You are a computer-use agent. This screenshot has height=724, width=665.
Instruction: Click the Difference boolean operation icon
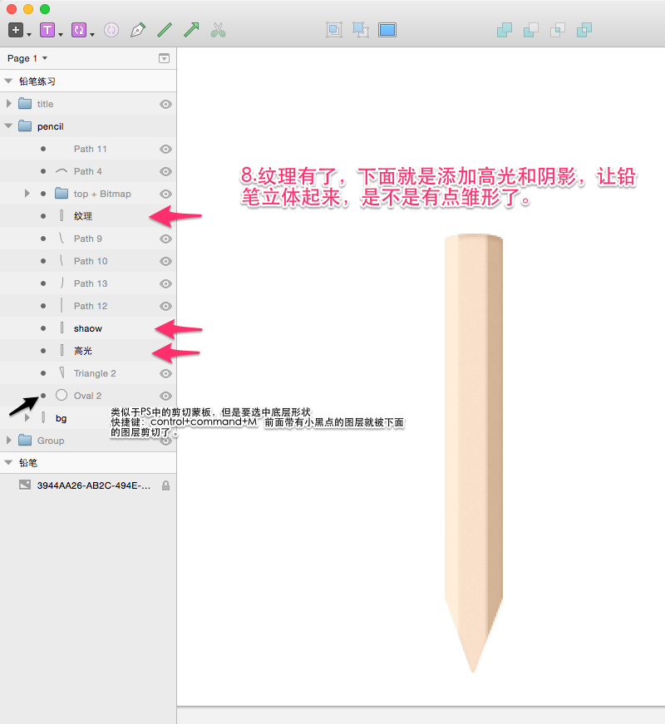click(584, 30)
